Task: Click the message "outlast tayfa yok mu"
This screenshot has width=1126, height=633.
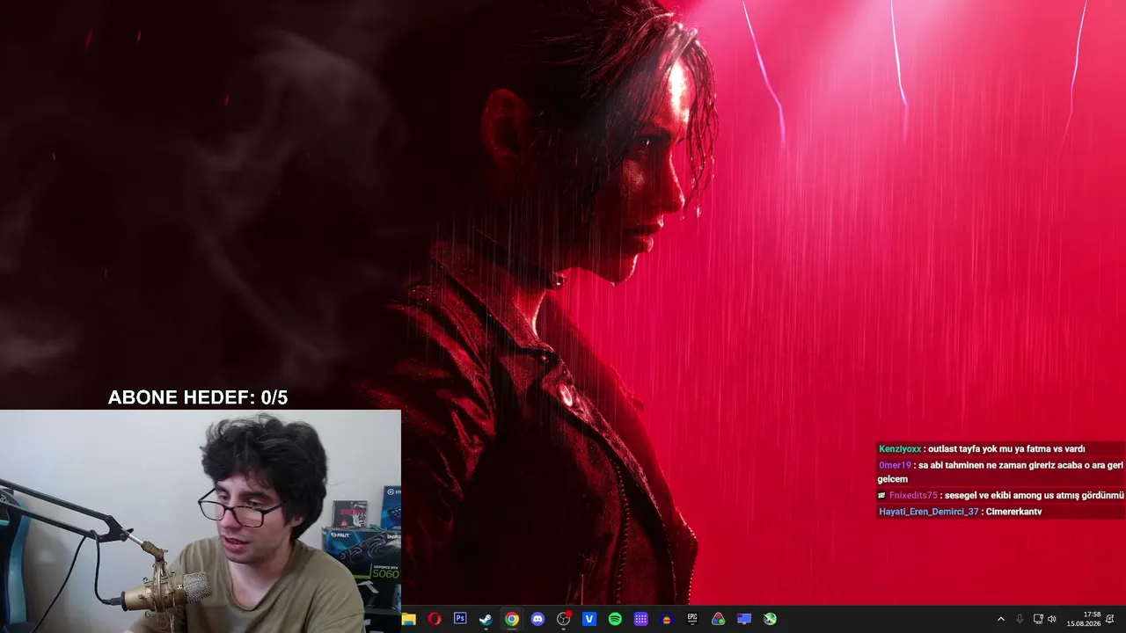Action: [x=969, y=448]
